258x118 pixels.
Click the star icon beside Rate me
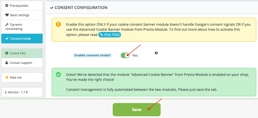[x=7, y=77]
